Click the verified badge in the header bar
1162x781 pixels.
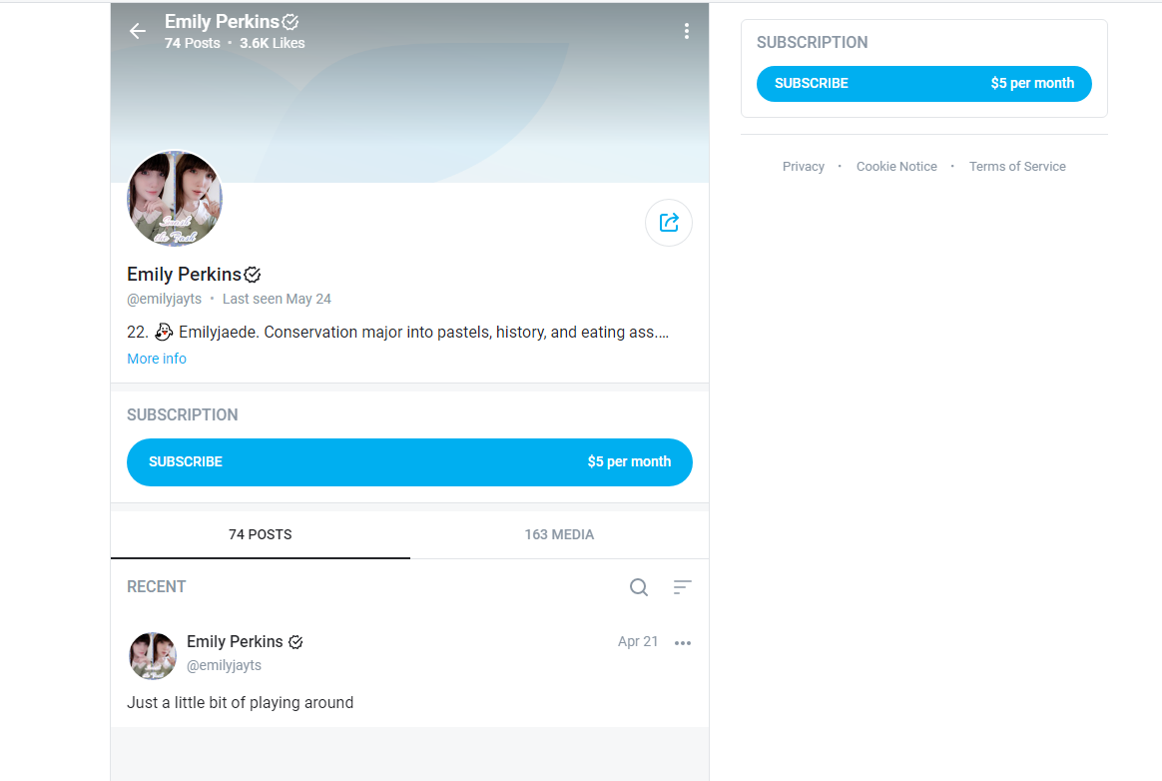click(290, 22)
